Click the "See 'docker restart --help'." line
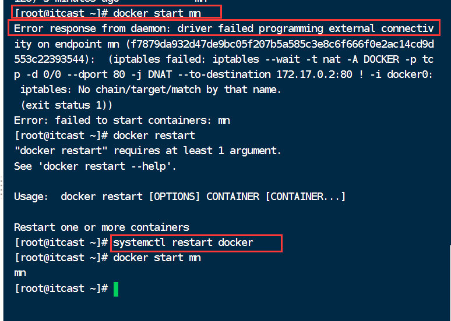 95,166
